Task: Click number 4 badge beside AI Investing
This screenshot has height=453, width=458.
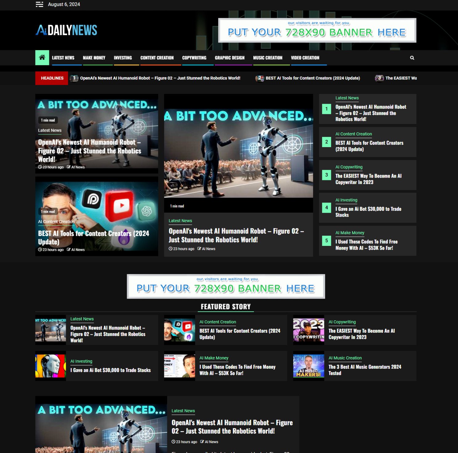Action: pos(326,208)
